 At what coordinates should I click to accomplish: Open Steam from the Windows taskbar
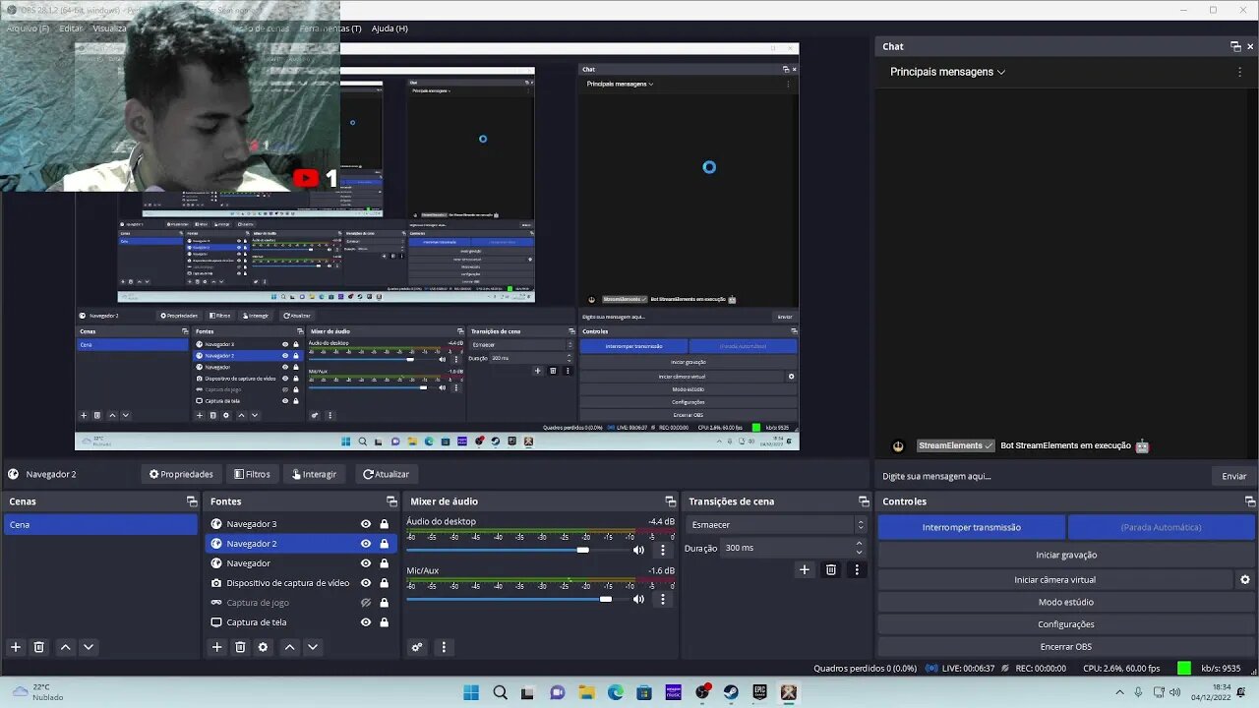(731, 692)
